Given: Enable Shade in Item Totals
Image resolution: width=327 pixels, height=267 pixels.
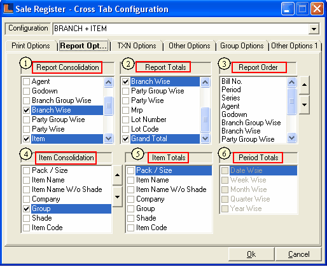Looking at the screenshot, I should tap(130, 218).
